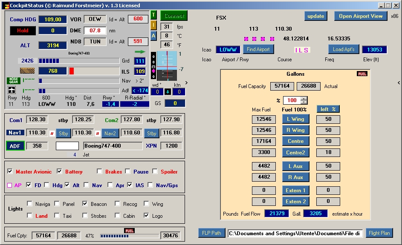Click the yellow hatched icon beside 768
This screenshot has width=402, height=245.
pos(27,71)
